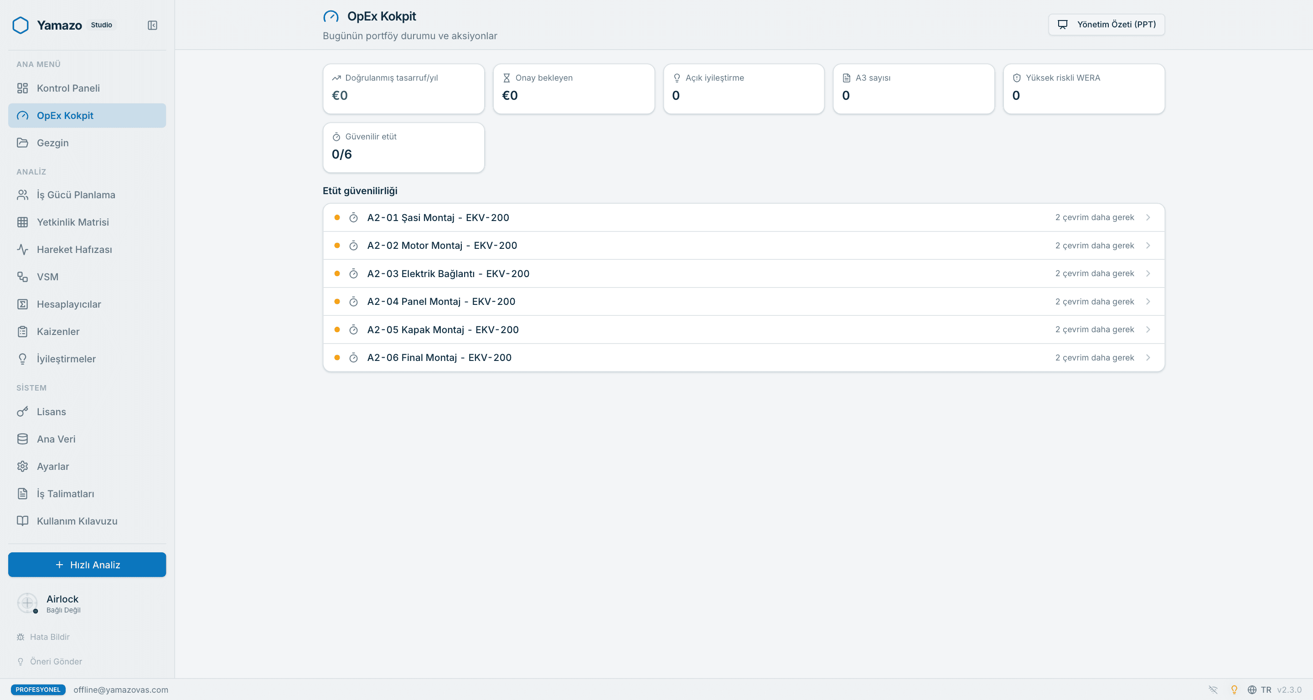This screenshot has height=700, width=1313.
Task: Open the A2-01 Şasi Montaj study row
Action: coord(744,217)
